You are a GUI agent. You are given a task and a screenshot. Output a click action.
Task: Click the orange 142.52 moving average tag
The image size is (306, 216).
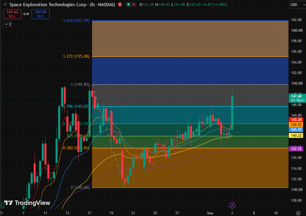[x=296, y=124]
